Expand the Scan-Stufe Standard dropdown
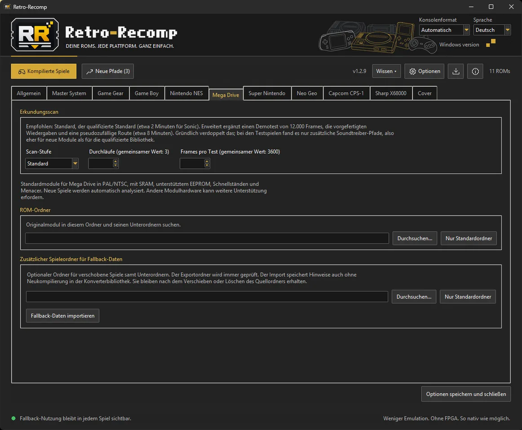This screenshot has width=522, height=430. pyautogui.click(x=52, y=163)
